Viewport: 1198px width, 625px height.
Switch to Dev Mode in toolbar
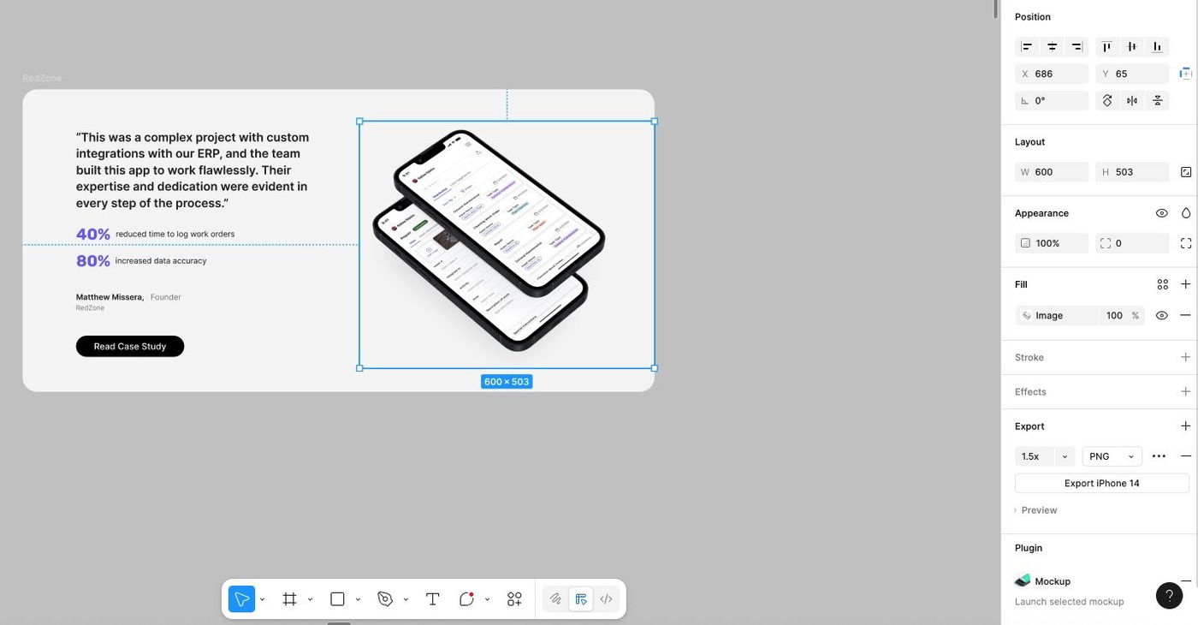point(606,599)
